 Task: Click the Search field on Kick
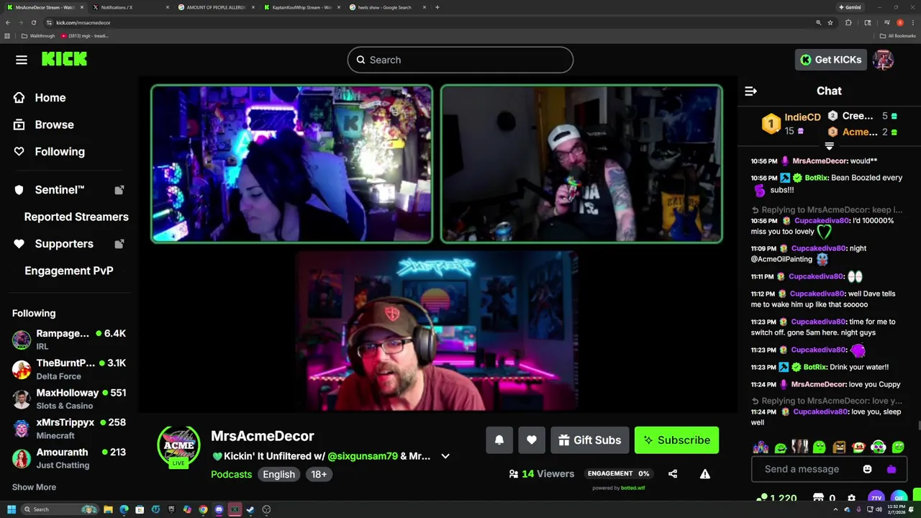460,60
